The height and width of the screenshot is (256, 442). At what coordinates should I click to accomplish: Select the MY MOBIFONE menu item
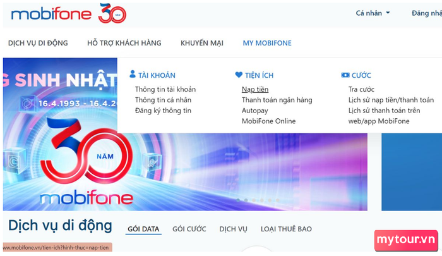267,43
